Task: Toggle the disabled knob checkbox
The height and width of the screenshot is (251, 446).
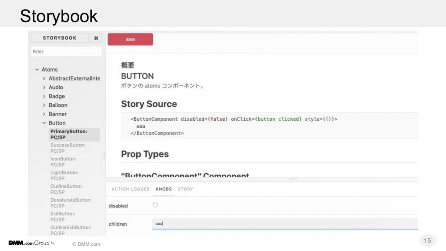Action: 155,205
